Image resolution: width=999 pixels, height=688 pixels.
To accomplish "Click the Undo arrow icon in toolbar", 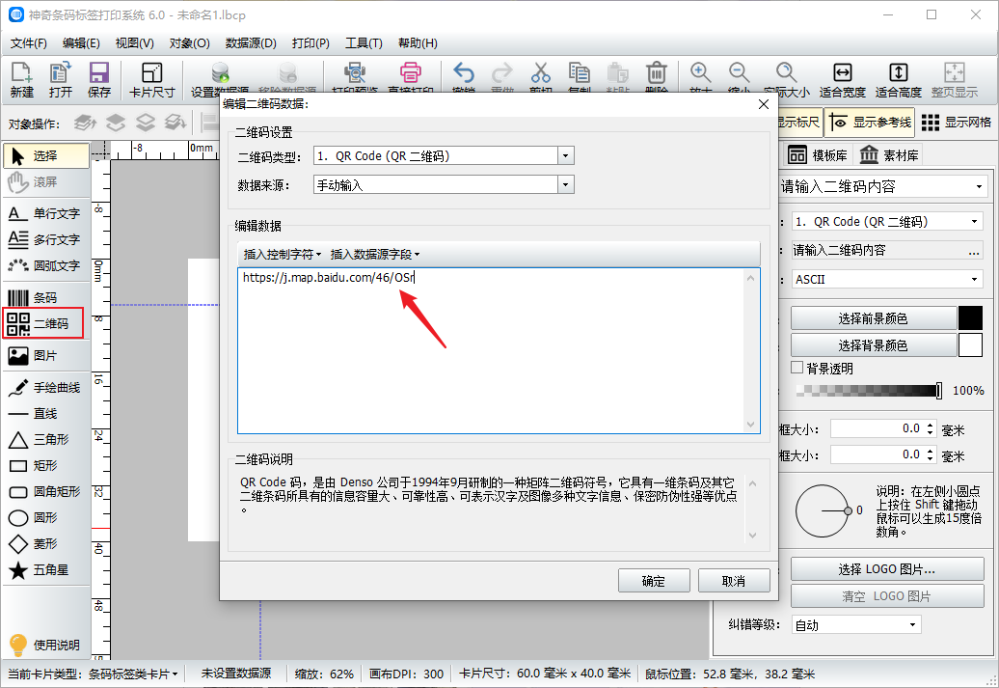I will [464, 74].
